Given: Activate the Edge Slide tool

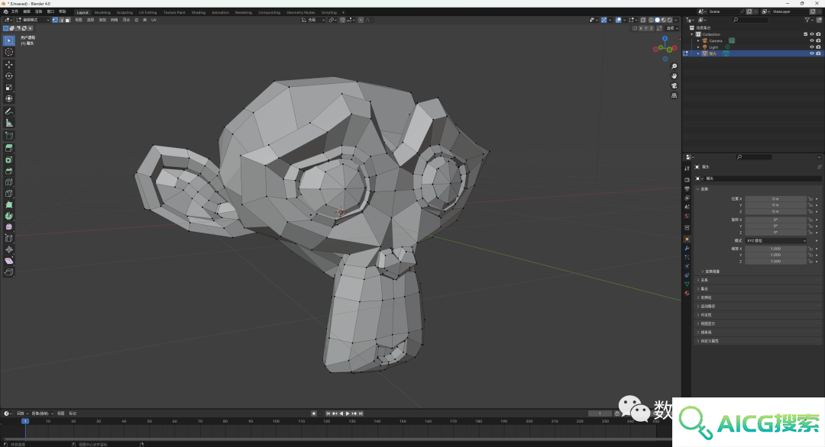Looking at the screenshot, I should (x=9, y=239).
